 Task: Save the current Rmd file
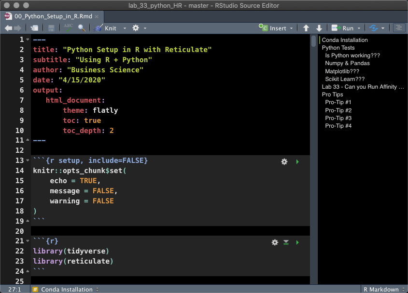point(52,28)
